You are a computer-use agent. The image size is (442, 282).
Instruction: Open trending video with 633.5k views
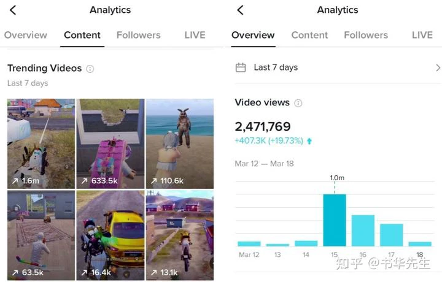click(110, 143)
